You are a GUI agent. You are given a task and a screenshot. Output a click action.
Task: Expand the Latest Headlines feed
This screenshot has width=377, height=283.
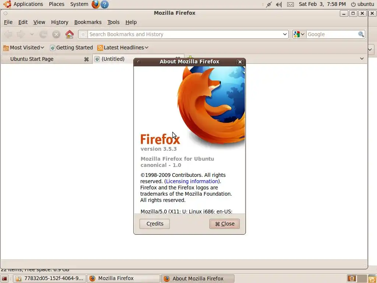point(123,48)
